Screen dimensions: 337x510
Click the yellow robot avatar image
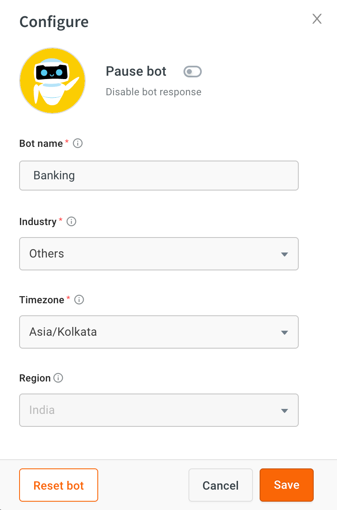[x=52, y=81]
